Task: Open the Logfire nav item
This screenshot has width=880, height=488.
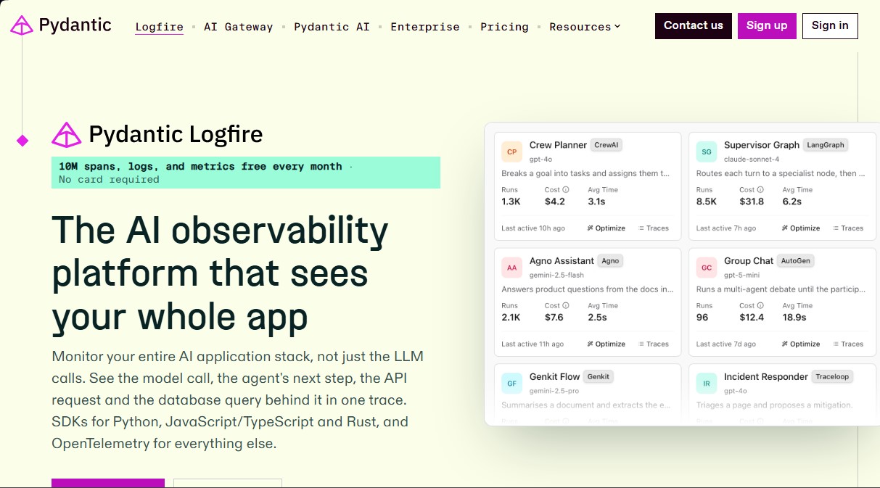Action: pos(159,27)
